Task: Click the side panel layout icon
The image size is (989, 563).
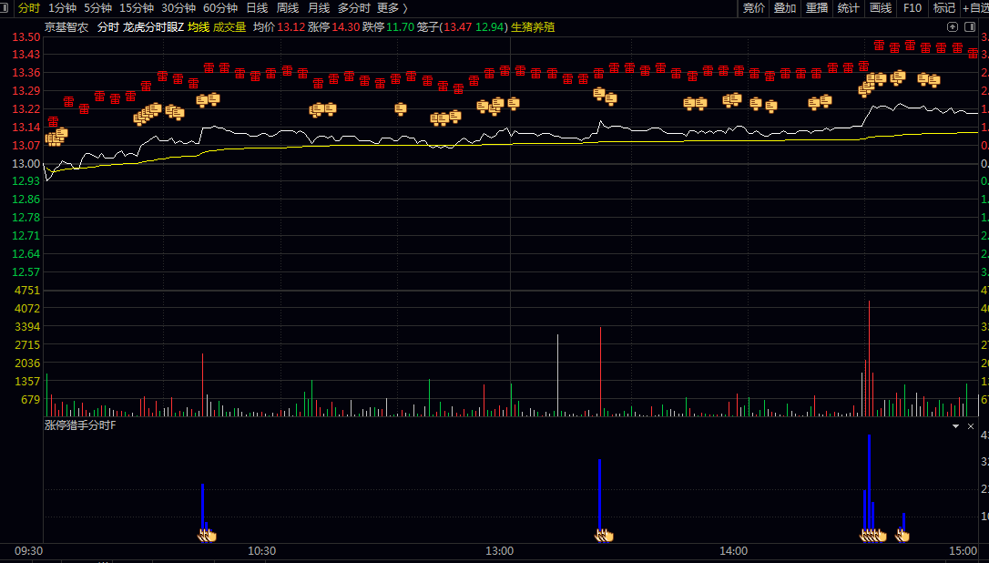Action: (x=968, y=27)
